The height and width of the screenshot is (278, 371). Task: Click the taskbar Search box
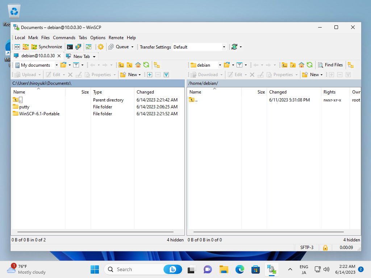tap(143, 269)
